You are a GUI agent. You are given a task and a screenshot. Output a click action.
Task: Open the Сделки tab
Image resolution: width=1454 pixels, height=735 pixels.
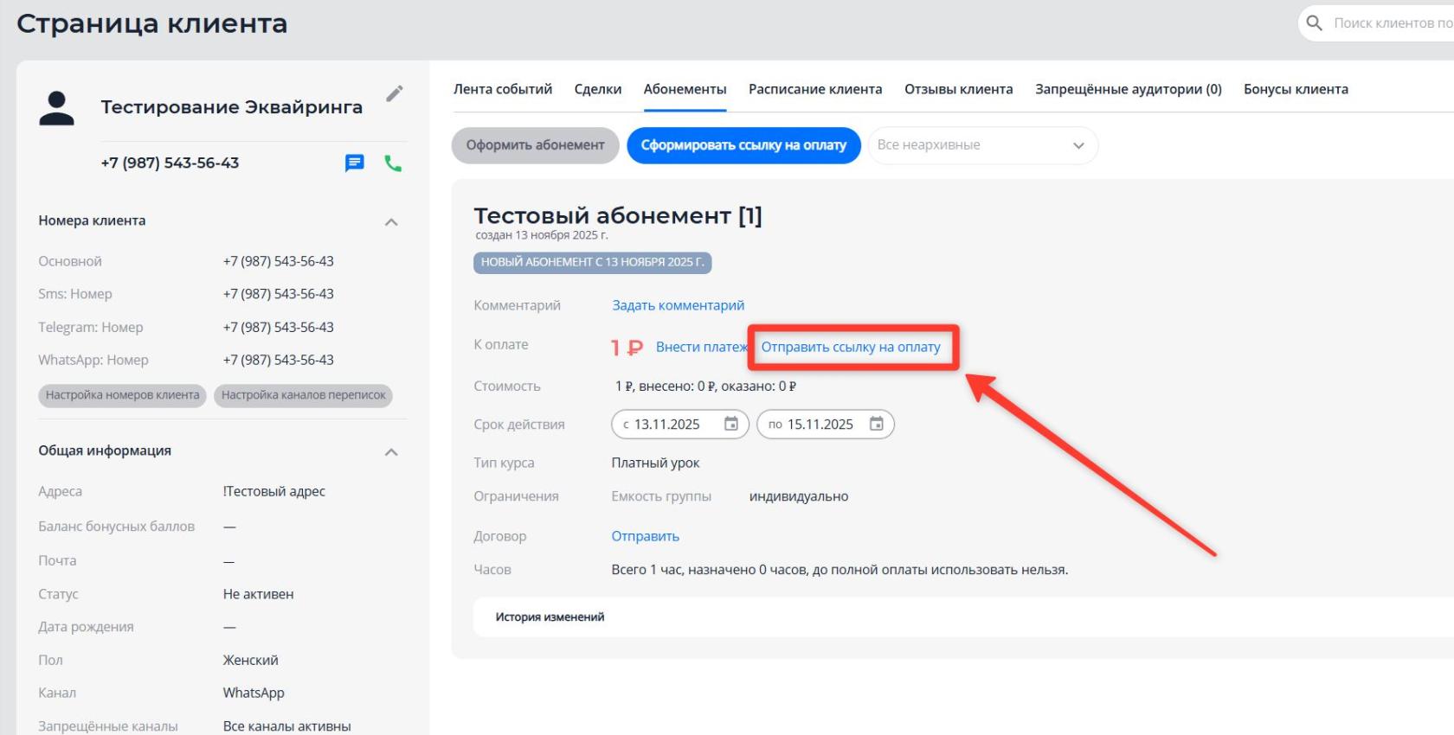(598, 89)
